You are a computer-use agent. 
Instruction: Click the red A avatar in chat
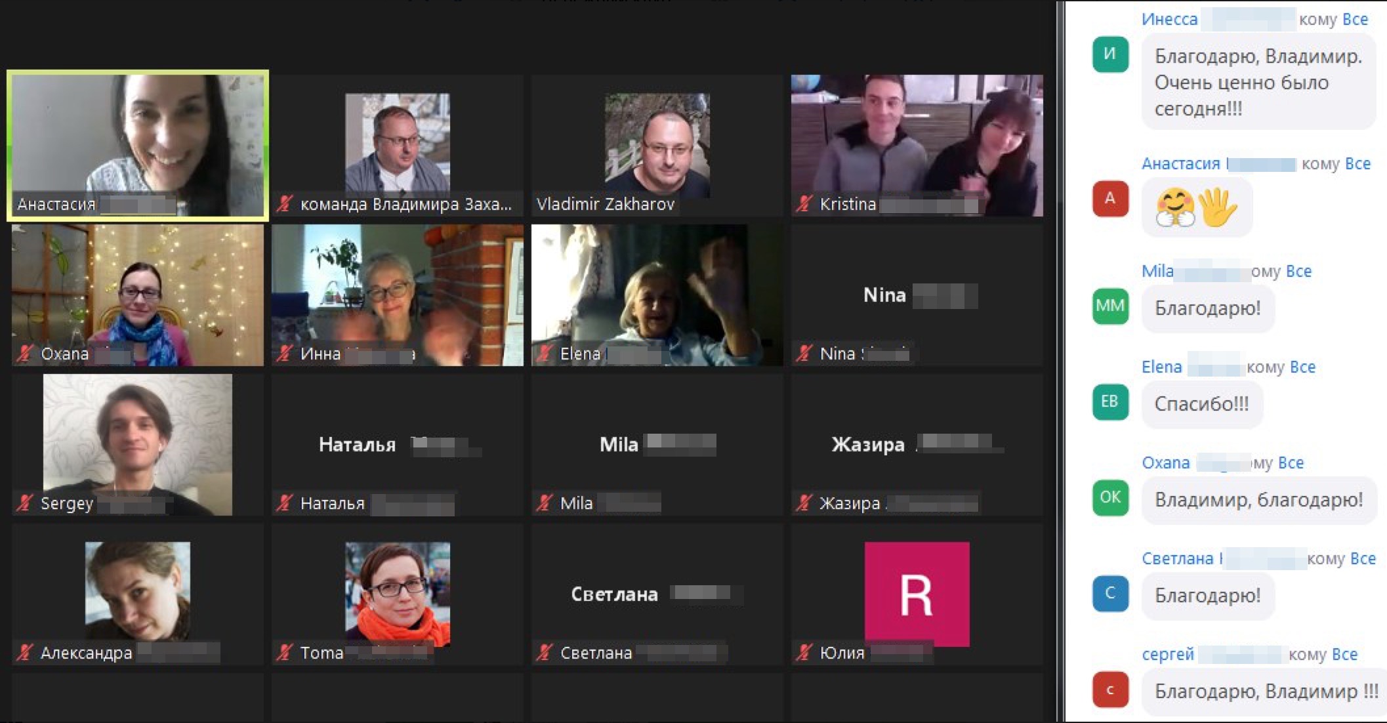click(1110, 198)
